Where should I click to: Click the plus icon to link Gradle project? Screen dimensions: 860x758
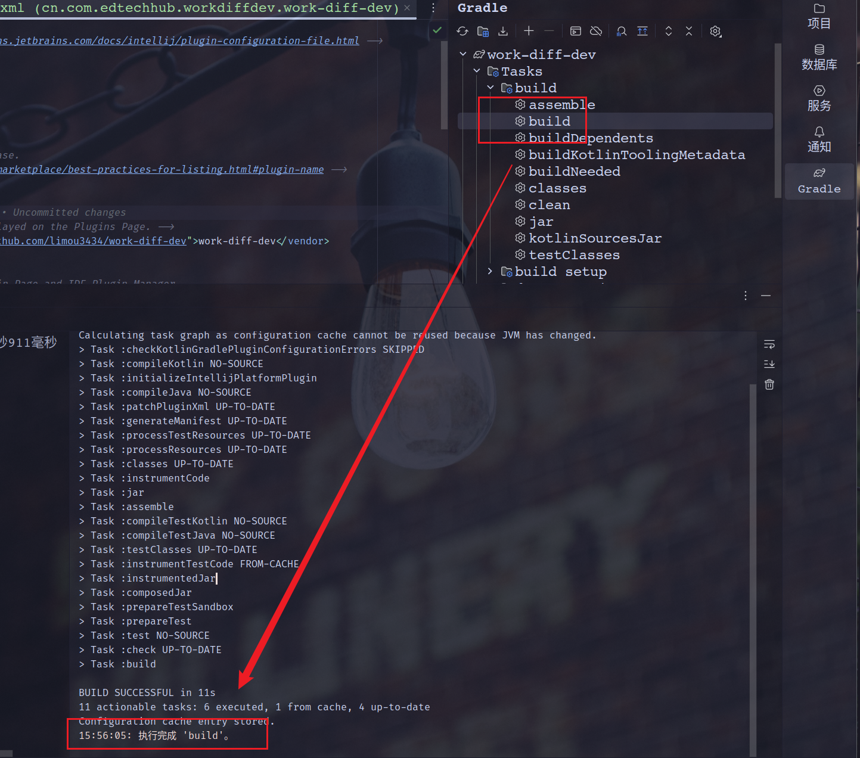(x=529, y=31)
